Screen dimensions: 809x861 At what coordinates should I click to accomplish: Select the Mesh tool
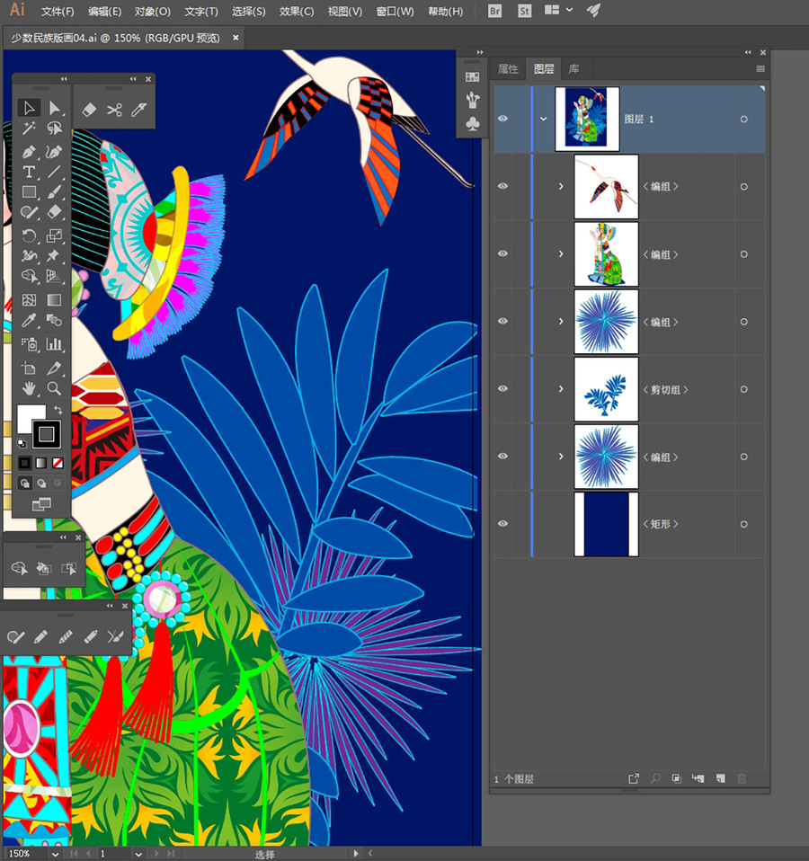(x=29, y=300)
